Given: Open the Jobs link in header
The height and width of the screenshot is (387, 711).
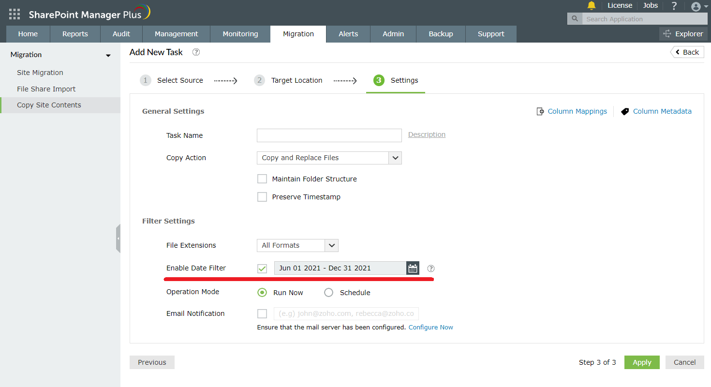Looking at the screenshot, I should coord(651,5).
